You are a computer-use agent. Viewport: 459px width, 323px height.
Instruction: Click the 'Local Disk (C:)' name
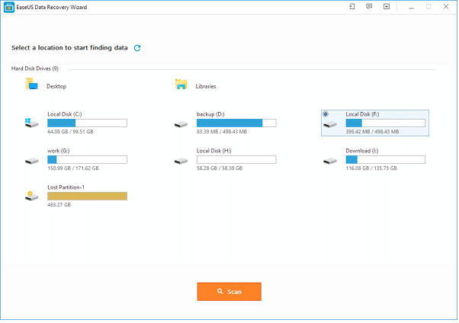click(x=65, y=114)
